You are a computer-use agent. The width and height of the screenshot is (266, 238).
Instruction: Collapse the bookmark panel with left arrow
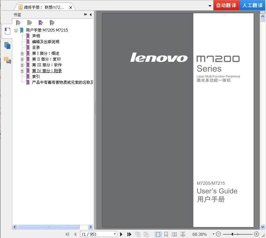click(91, 14)
